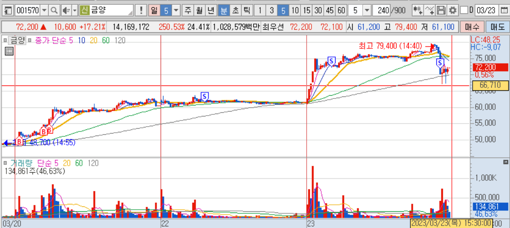Screen dimensions: 510x228
Task: Click the yellow 66,710 crosshair price label
Action: click(490, 85)
